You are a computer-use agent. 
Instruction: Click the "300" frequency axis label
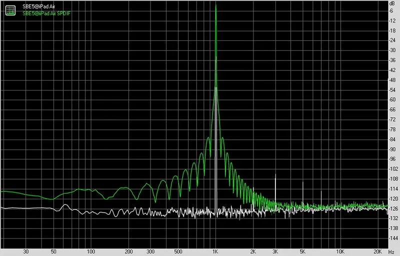pos(150,252)
